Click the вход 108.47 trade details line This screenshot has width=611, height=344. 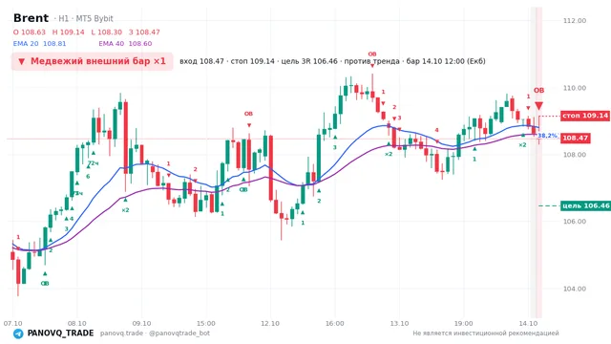332,61
